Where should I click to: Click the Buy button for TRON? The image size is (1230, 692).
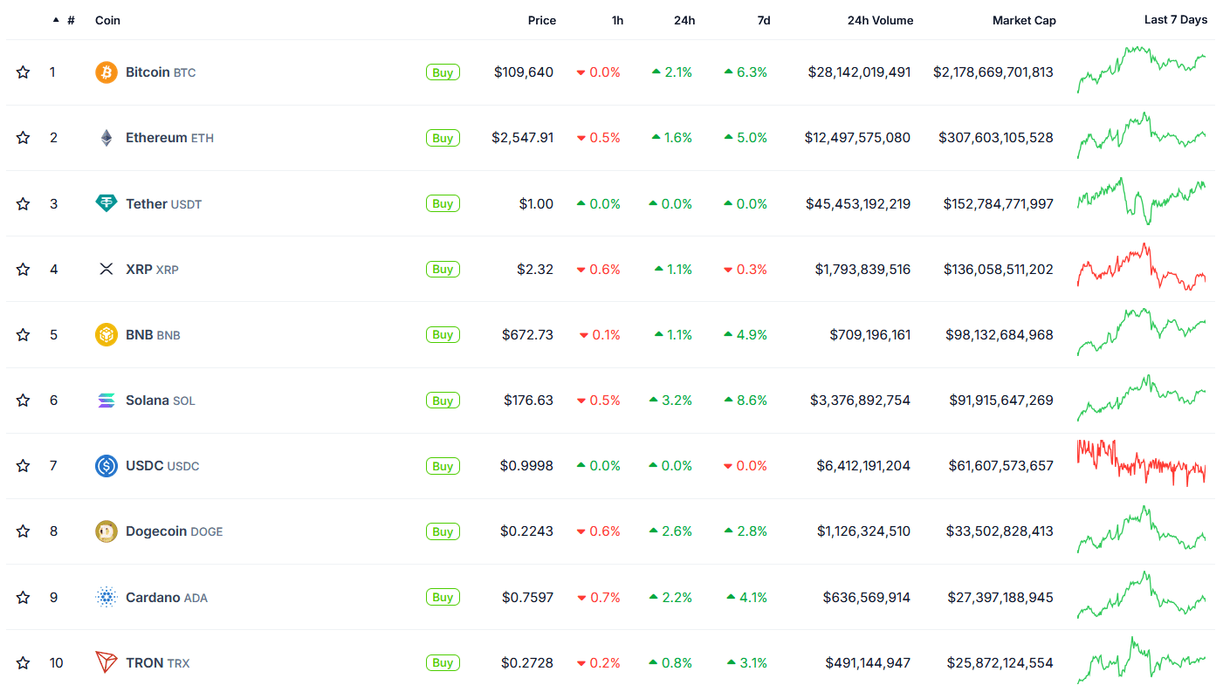[x=443, y=662]
